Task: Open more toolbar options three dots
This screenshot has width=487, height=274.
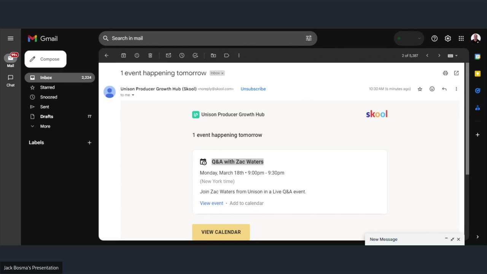Action: coord(239,56)
